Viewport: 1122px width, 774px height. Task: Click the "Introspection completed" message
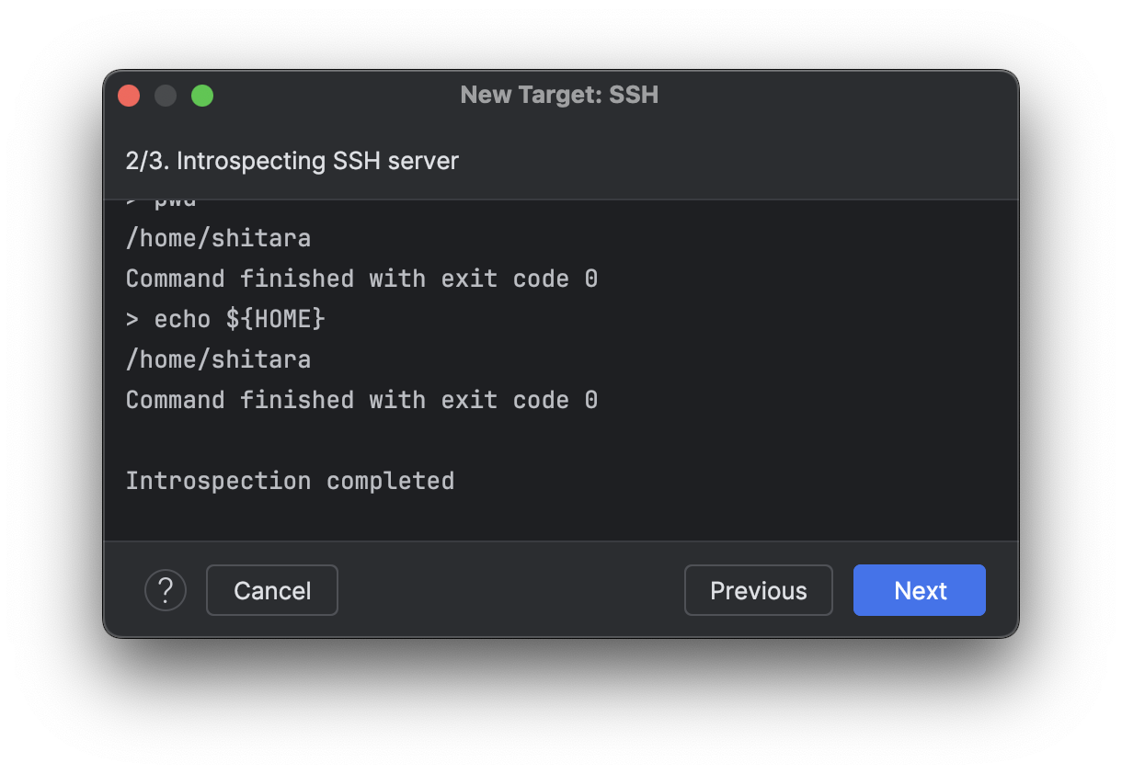pos(290,481)
